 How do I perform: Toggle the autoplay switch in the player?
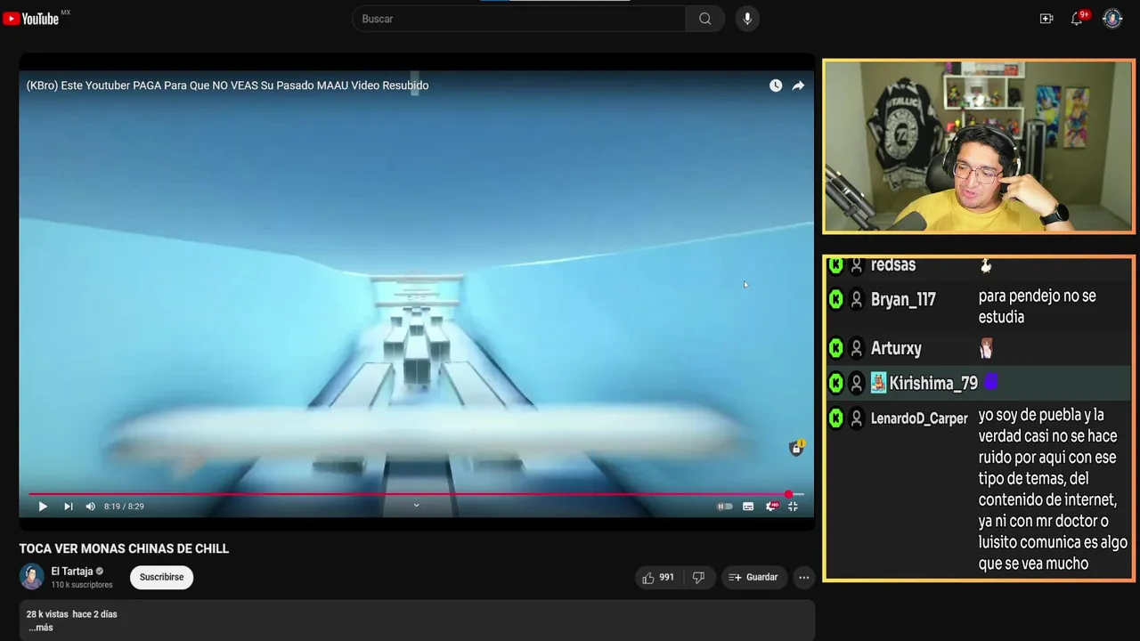coord(725,507)
